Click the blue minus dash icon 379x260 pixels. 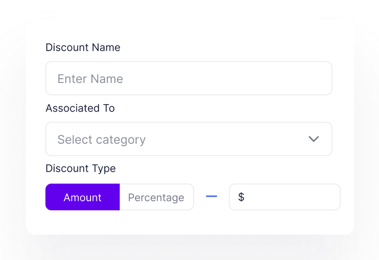212,197
